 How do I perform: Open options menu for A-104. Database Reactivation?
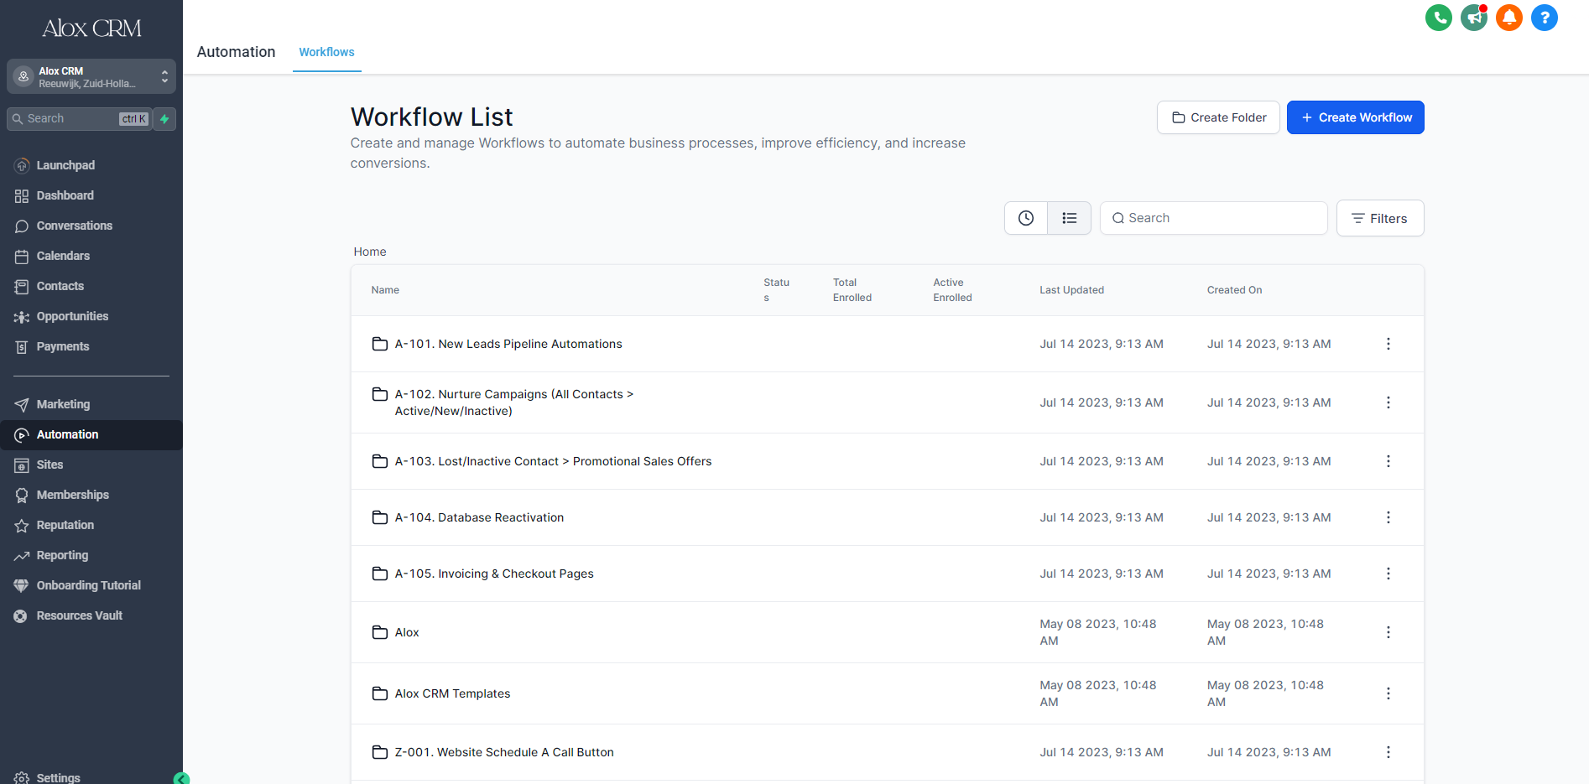[1388, 517]
